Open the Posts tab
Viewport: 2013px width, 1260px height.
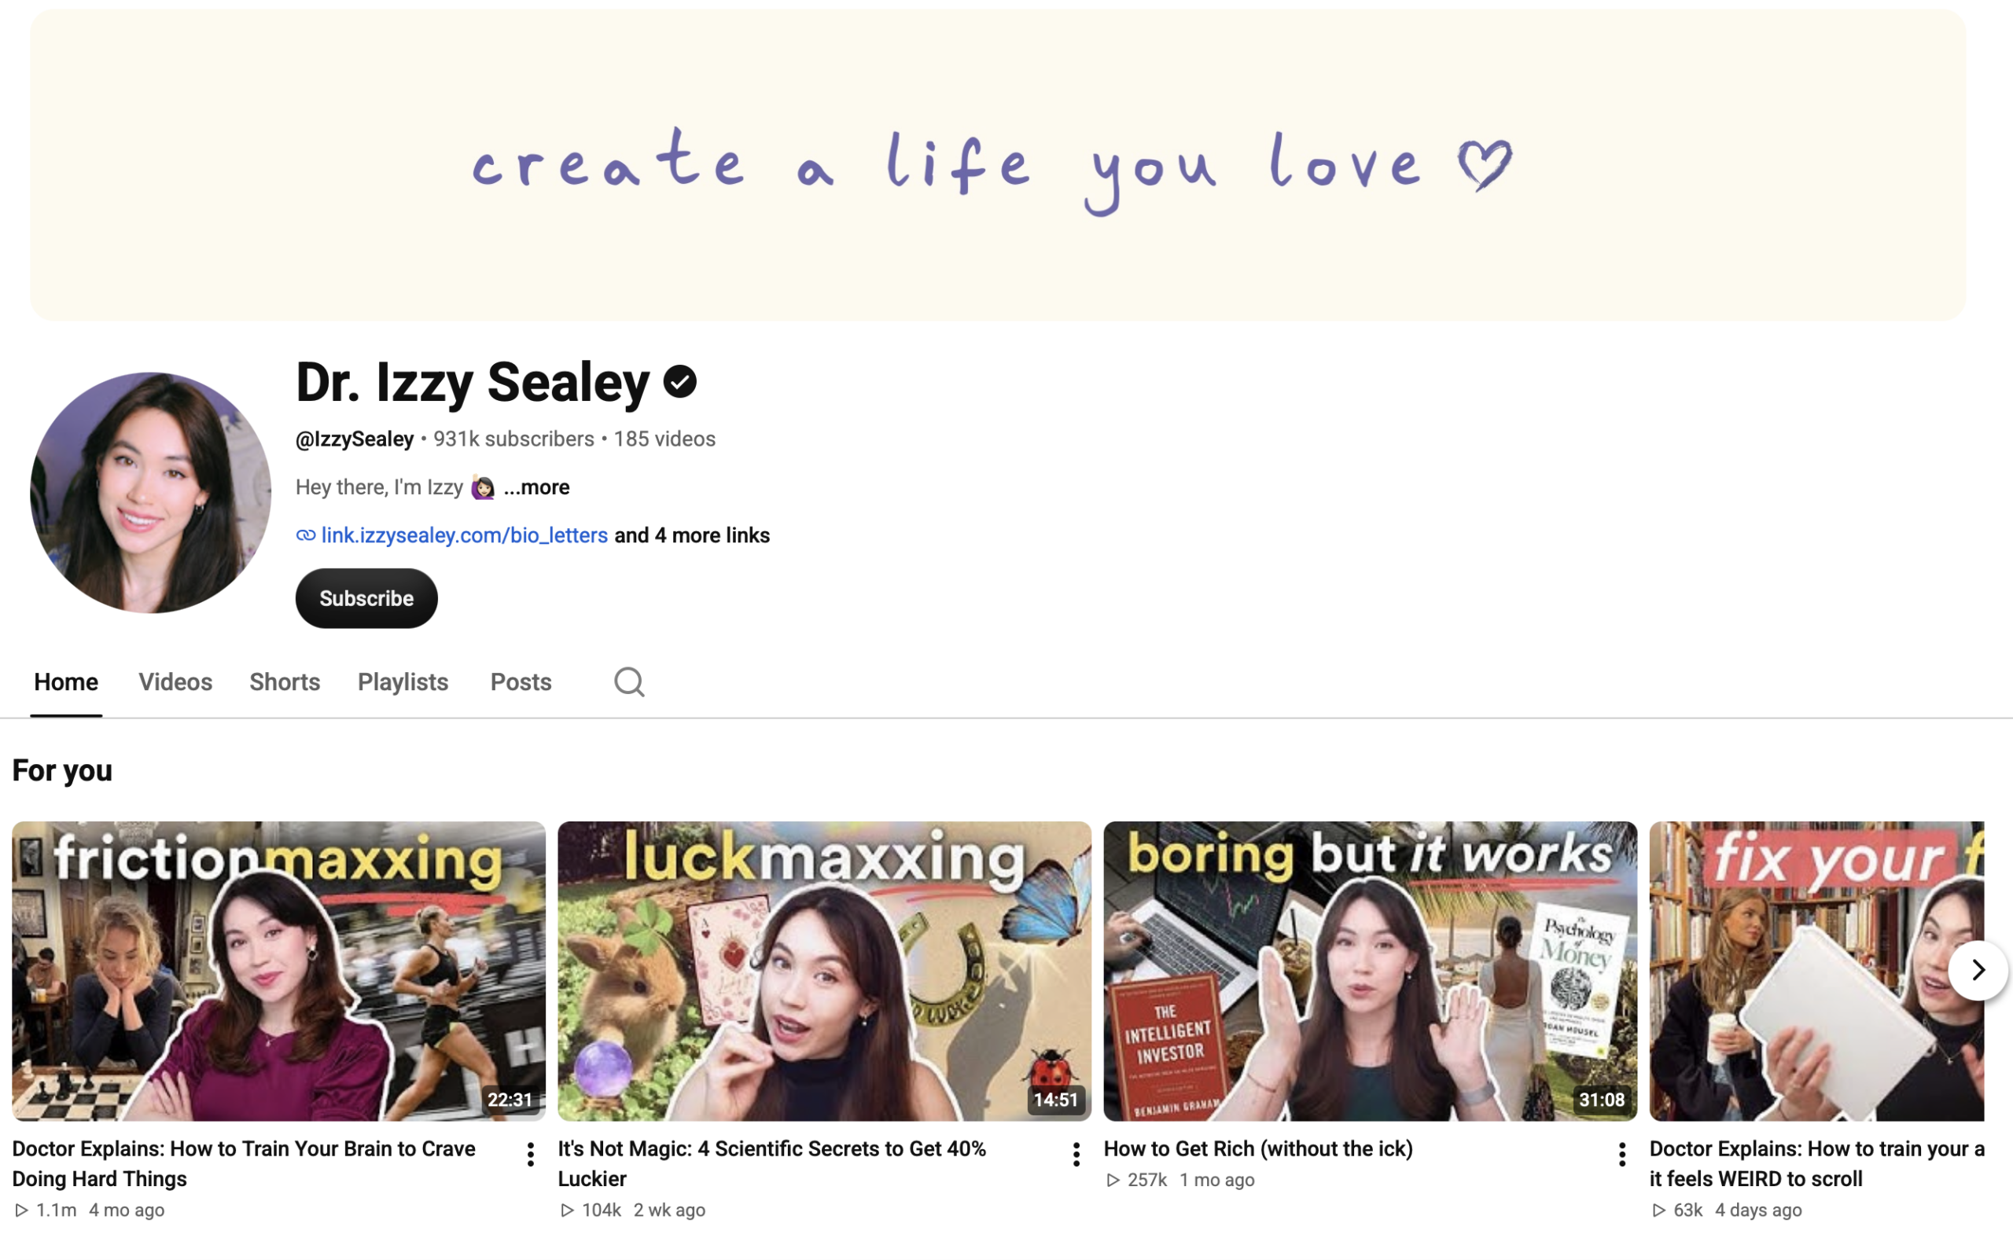click(521, 681)
